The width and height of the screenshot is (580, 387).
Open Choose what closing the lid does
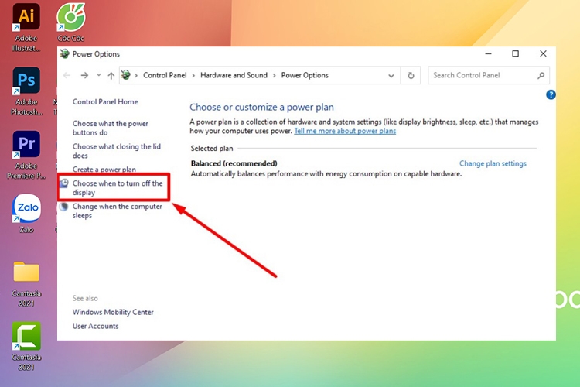click(x=117, y=151)
